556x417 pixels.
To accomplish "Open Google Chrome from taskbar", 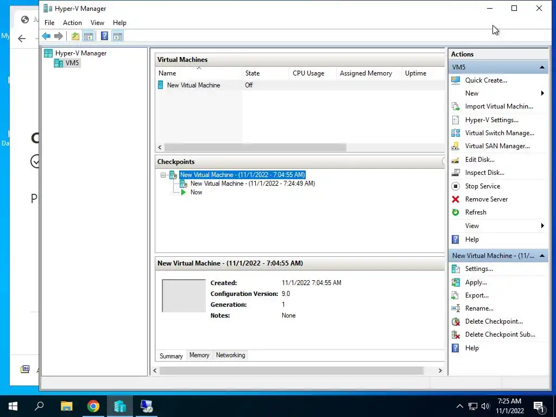I will pos(93,406).
